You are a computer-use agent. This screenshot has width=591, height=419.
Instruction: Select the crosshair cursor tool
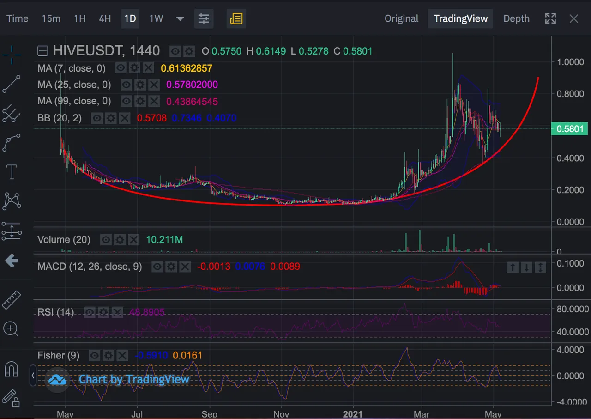pos(12,55)
